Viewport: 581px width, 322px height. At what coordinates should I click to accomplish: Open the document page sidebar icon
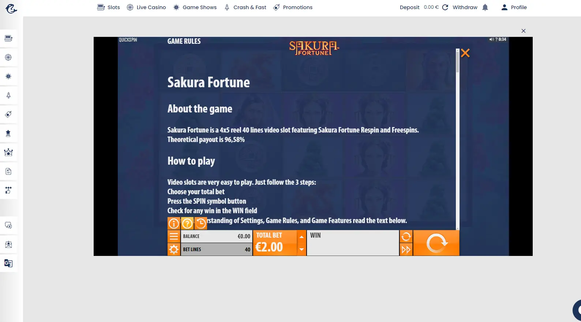click(x=8, y=171)
